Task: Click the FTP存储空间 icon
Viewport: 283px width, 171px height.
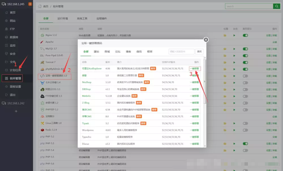Action: pos(42,96)
